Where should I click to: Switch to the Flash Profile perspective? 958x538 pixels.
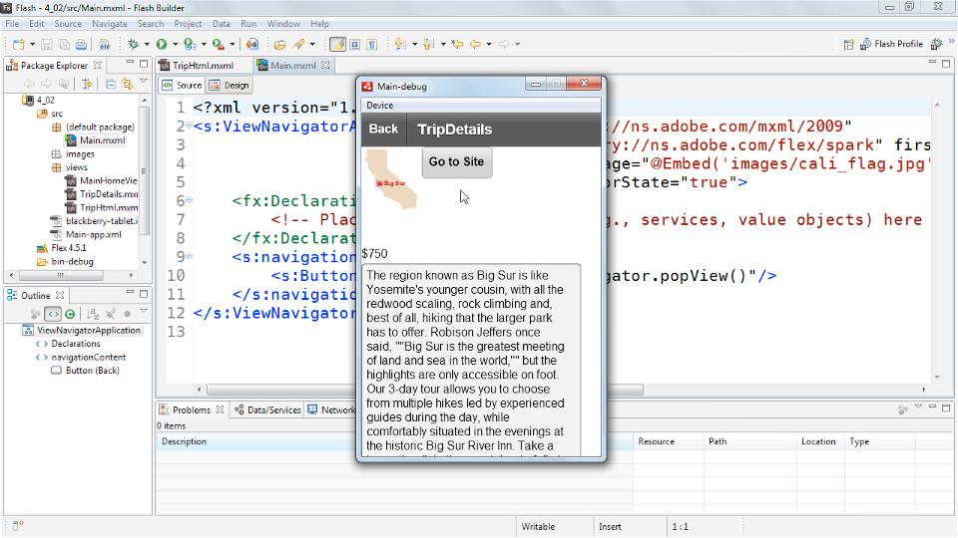point(891,44)
